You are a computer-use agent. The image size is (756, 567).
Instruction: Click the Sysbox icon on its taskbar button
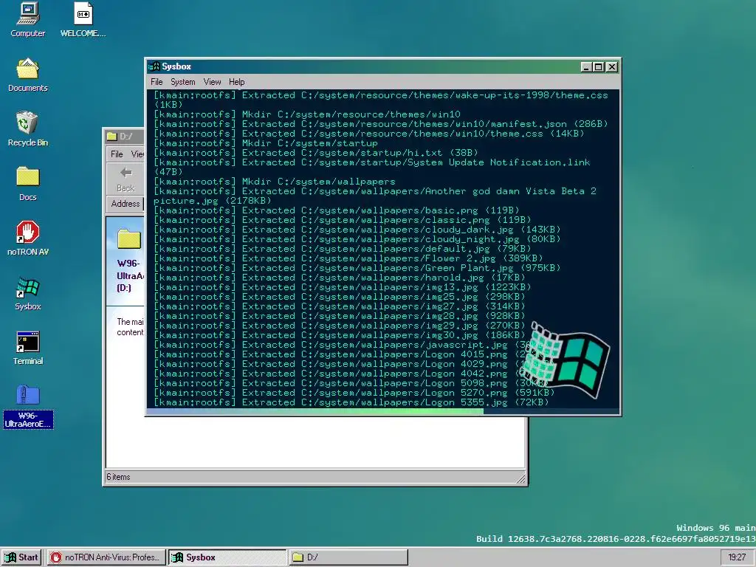pyautogui.click(x=178, y=557)
